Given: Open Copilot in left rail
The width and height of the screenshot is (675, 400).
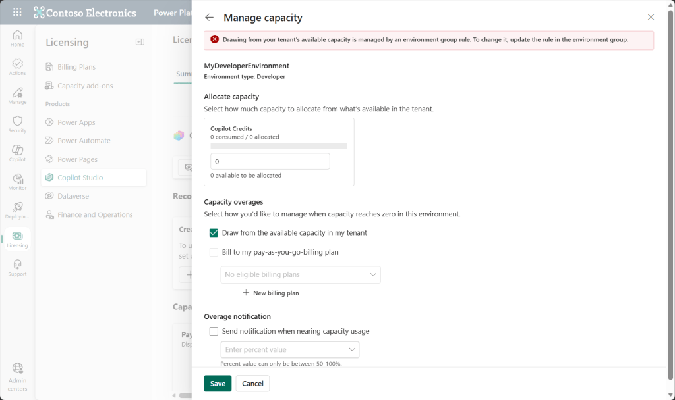Looking at the screenshot, I should coord(17,153).
